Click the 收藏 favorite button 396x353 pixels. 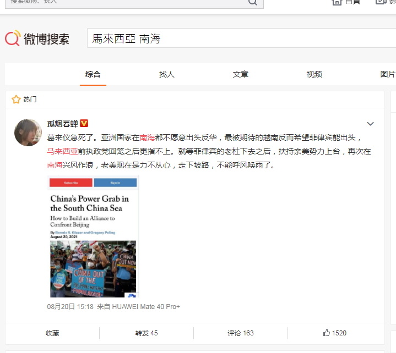coord(52,333)
